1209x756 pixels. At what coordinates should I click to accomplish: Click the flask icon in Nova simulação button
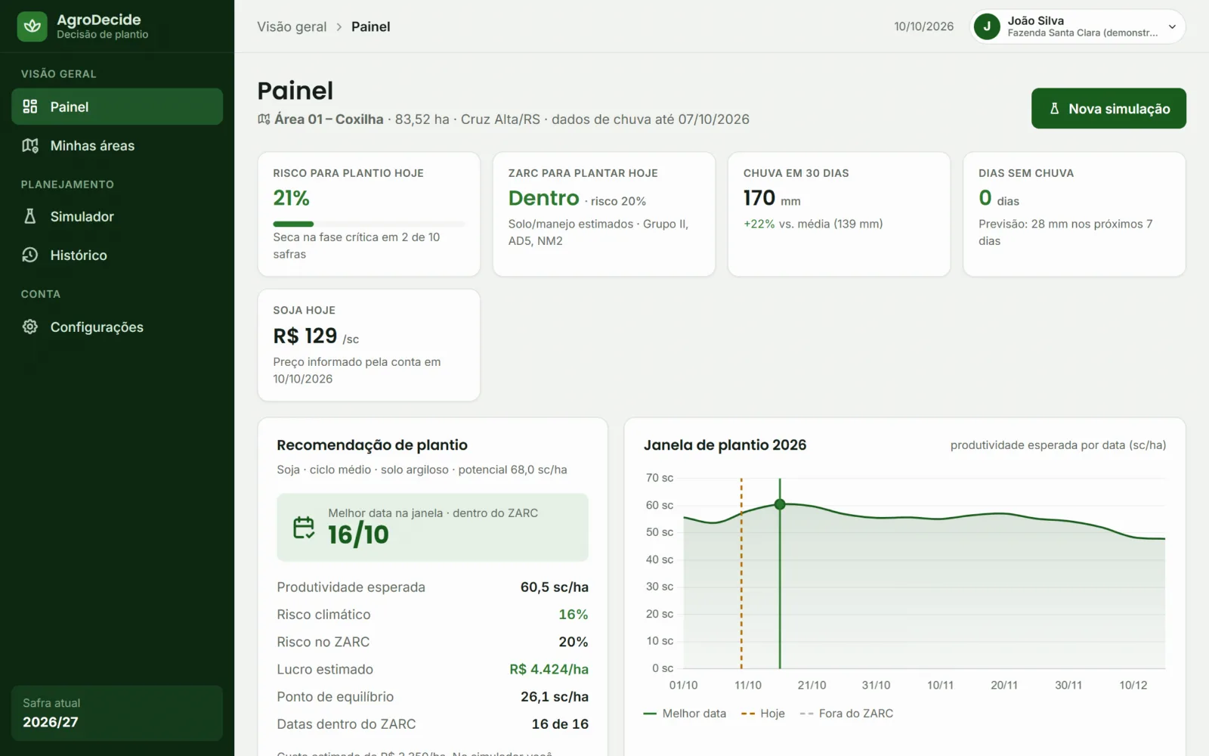(1055, 109)
